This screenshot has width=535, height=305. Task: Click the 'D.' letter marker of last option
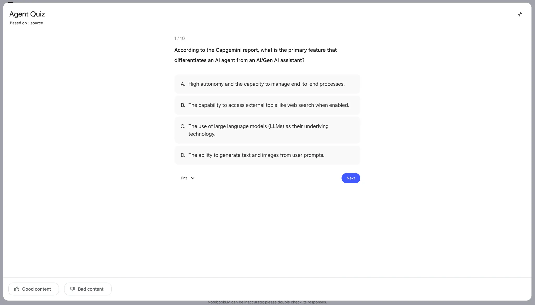[x=183, y=155]
